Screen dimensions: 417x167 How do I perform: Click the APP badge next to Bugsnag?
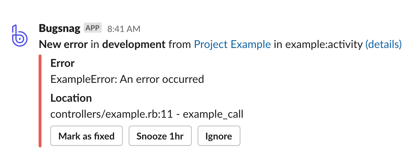click(x=93, y=28)
